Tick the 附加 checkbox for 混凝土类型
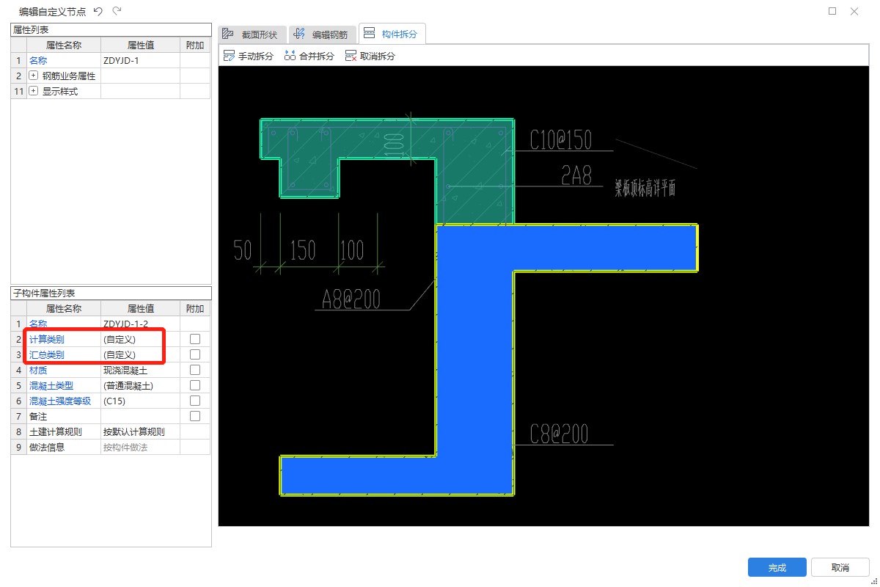The height and width of the screenshot is (587, 880). (x=195, y=385)
